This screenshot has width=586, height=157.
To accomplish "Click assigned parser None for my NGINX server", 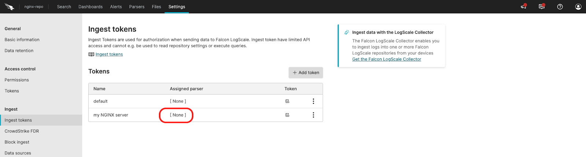I will (178, 115).
